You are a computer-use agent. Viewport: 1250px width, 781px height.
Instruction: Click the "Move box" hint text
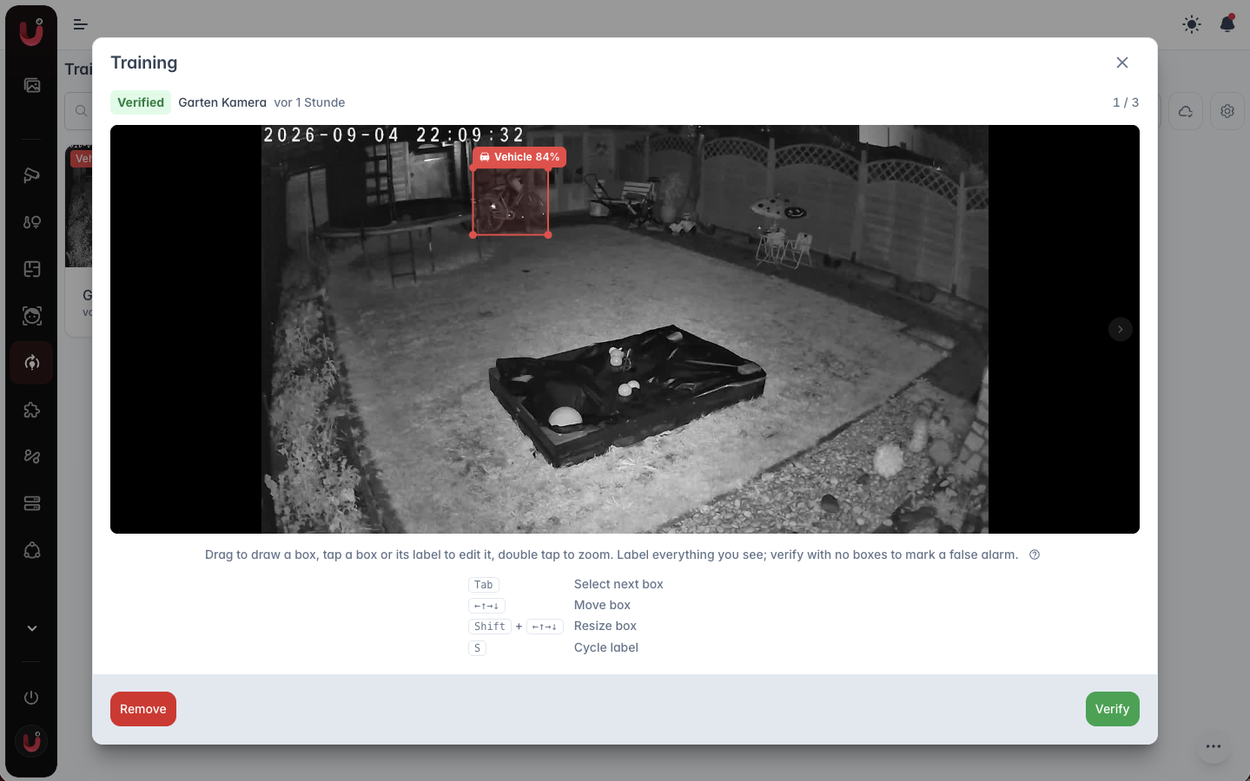pos(602,605)
